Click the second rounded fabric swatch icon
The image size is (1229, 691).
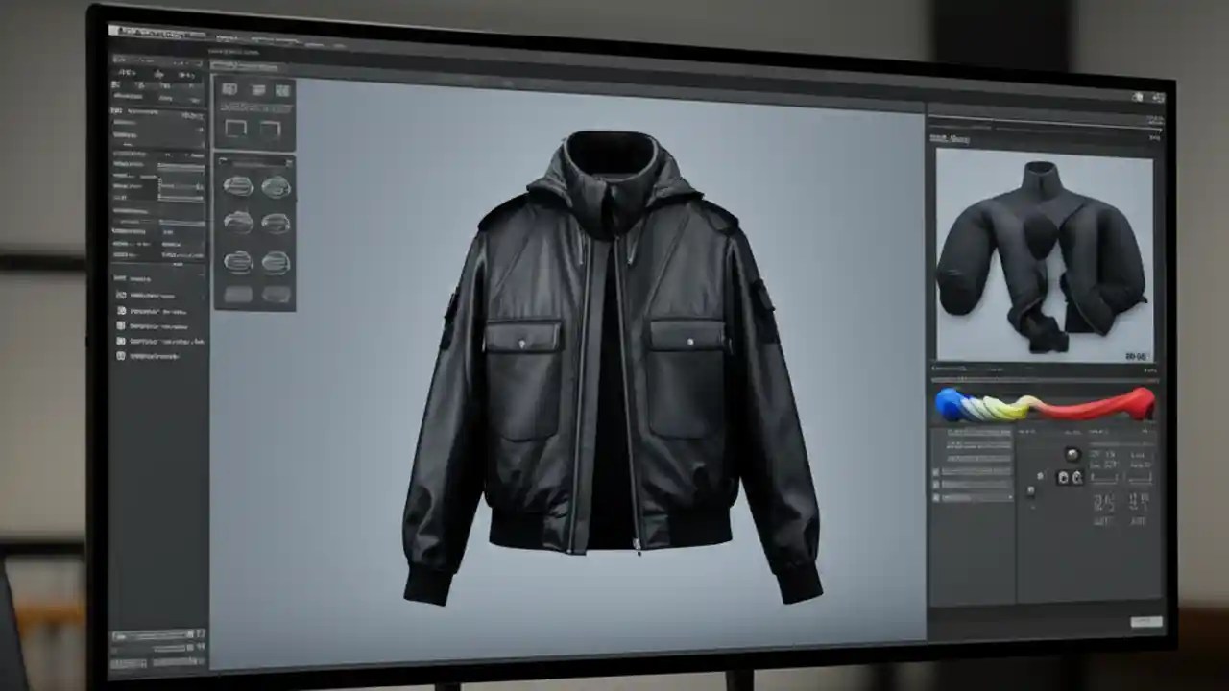click(278, 187)
